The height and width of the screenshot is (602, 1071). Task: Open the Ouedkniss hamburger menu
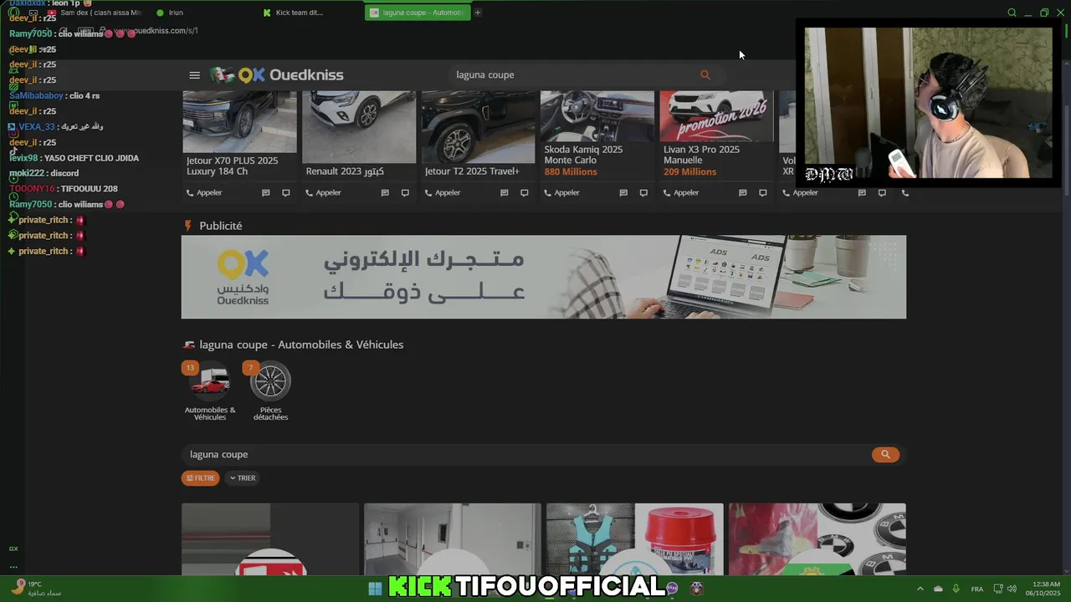(194, 75)
